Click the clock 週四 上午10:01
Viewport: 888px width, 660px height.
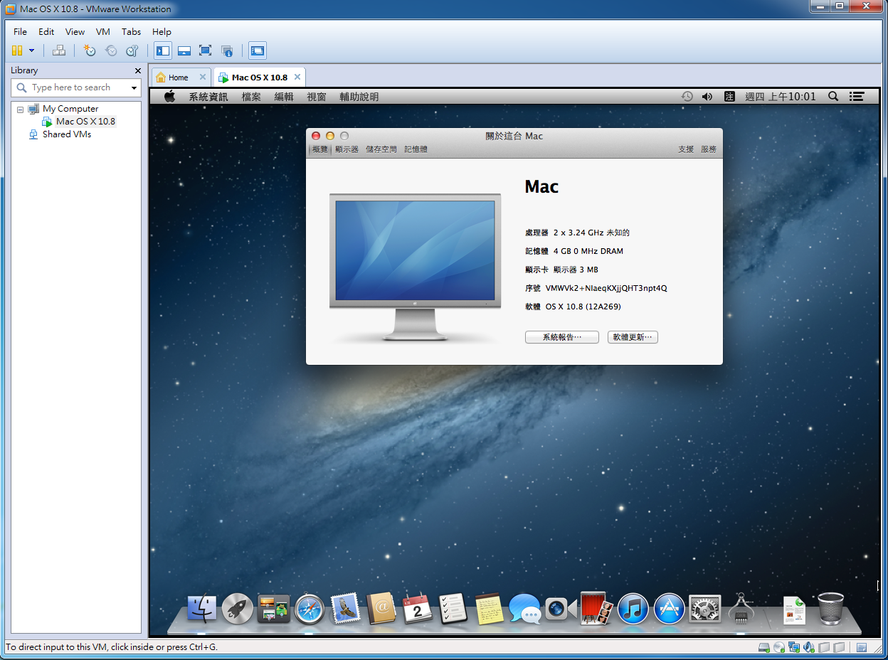(x=781, y=97)
